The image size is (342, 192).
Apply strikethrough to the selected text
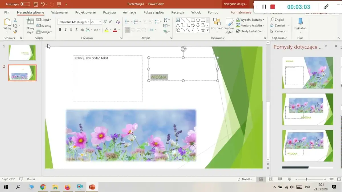(x=76, y=29)
